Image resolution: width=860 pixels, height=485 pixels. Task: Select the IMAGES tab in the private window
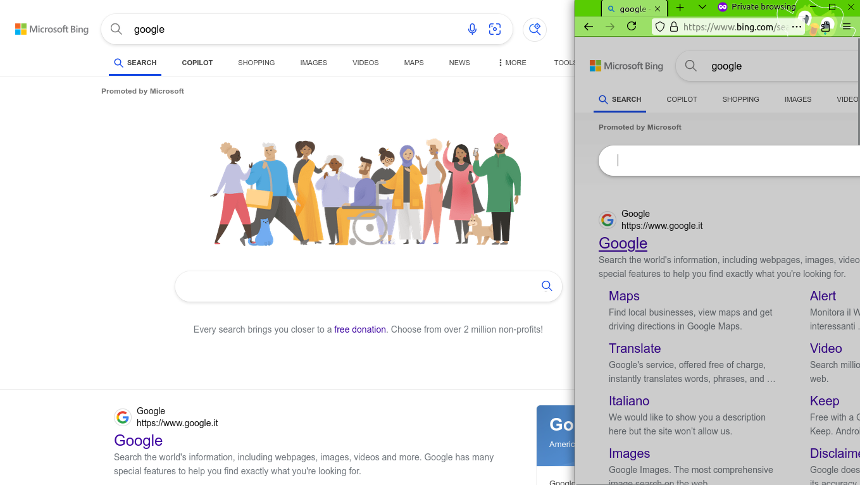pos(798,99)
